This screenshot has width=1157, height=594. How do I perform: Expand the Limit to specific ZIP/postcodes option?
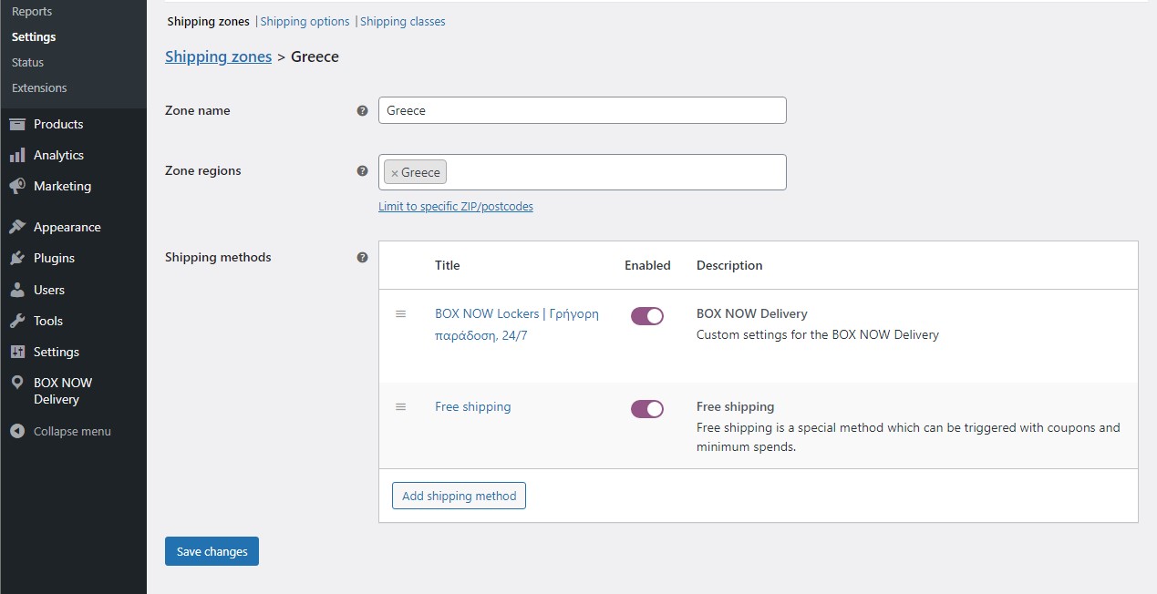455,207
